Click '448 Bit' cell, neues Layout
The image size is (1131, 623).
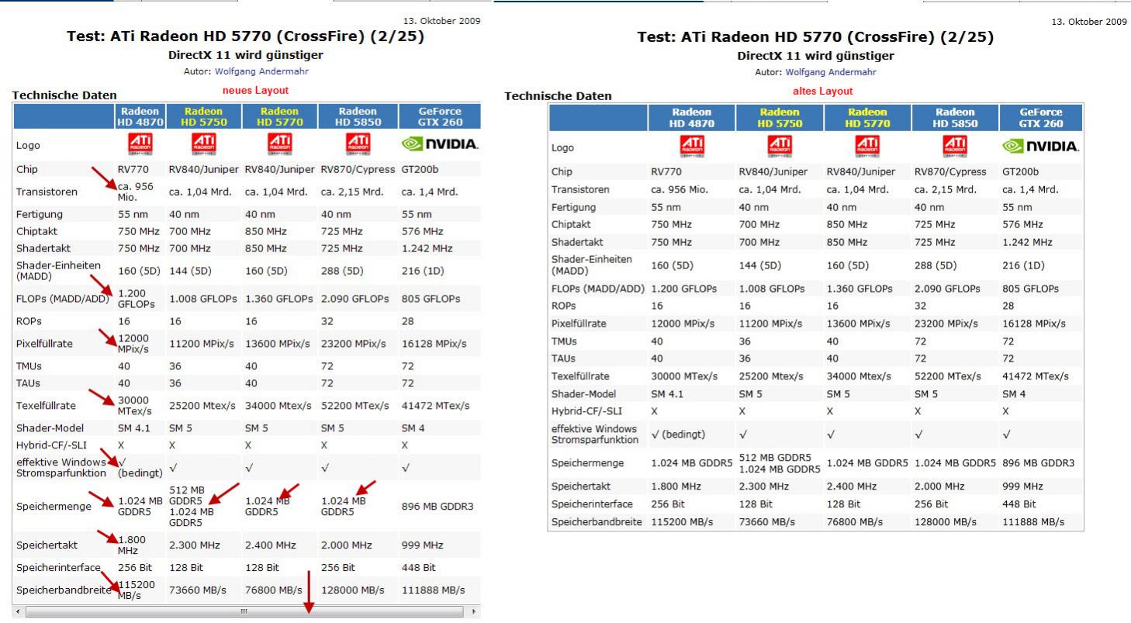419,568
